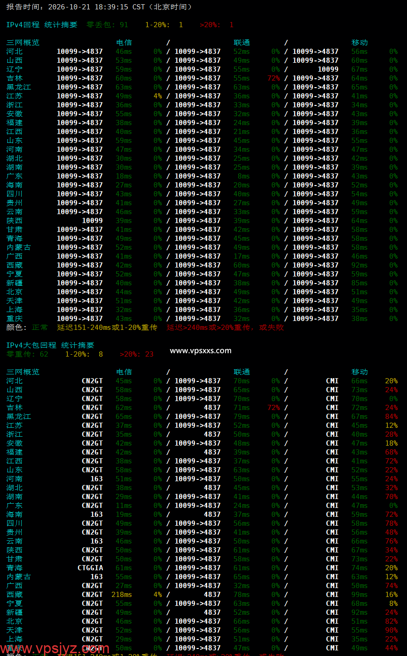Select the IPv4回程 统计摘要 heading
407x656 pixels.
42,25
